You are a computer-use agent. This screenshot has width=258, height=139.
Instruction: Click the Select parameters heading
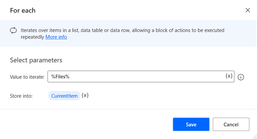pos(36,60)
